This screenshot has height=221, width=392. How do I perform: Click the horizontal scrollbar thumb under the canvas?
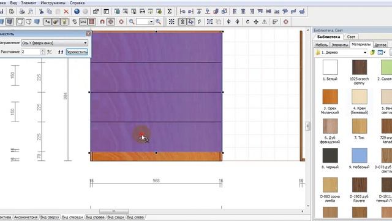(x=114, y=211)
